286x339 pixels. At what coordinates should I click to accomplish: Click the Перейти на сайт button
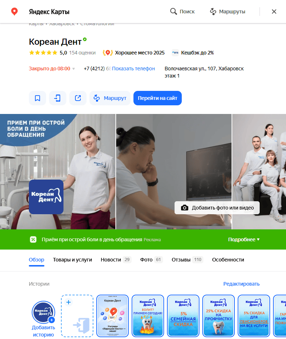[x=158, y=98]
